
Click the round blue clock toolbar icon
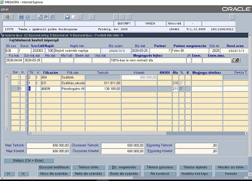(27, 17)
